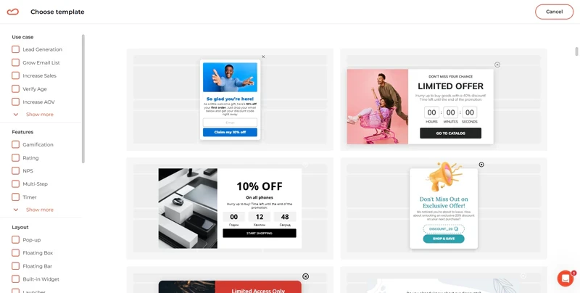
Task: Check the Pop-up layout filter
Action: pos(15,240)
